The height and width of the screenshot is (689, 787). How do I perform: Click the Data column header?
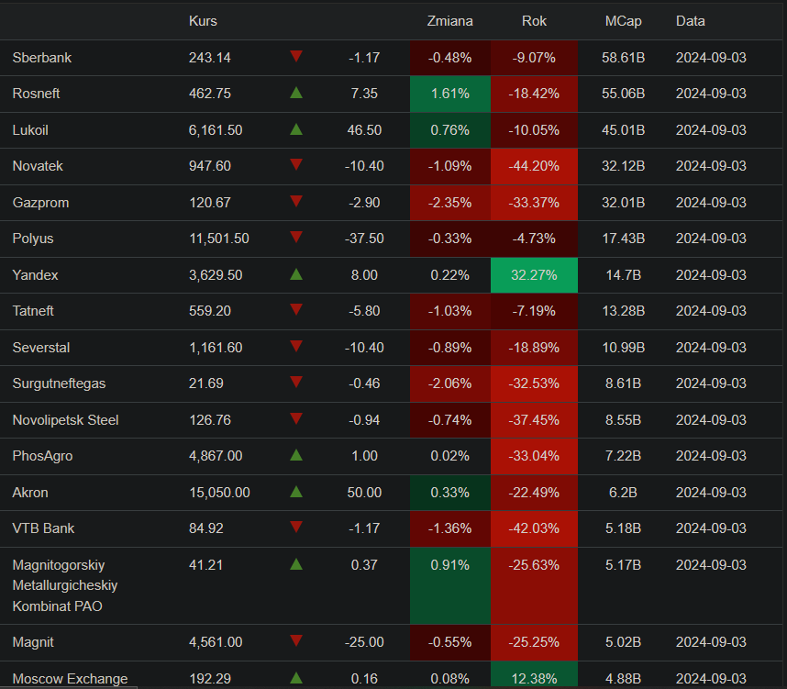pos(691,21)
